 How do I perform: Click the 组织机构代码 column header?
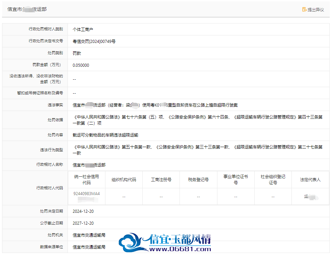coord(124,180)
